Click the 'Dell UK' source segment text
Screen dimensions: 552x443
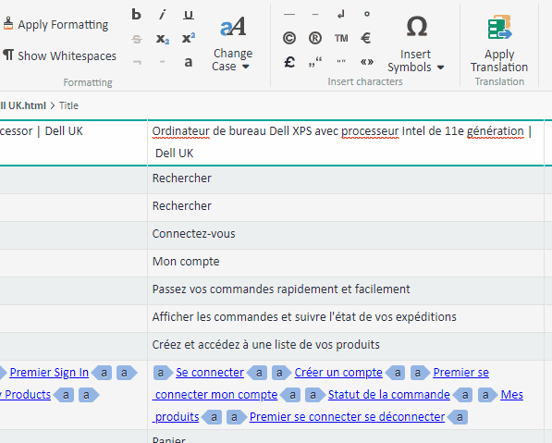tap(64, 131)
